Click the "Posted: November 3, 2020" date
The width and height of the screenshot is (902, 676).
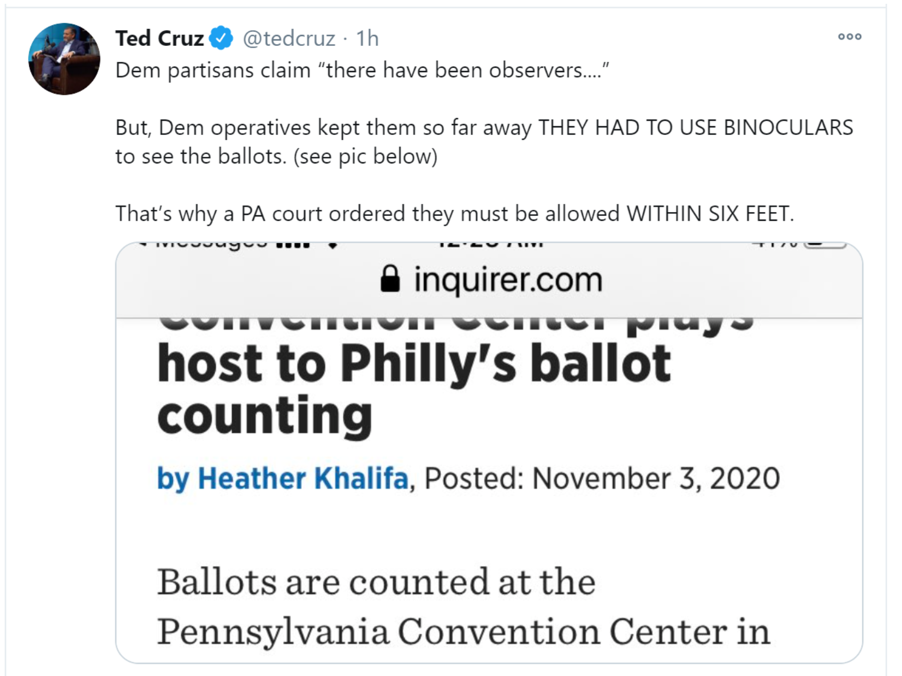click(x=602, y=479)
